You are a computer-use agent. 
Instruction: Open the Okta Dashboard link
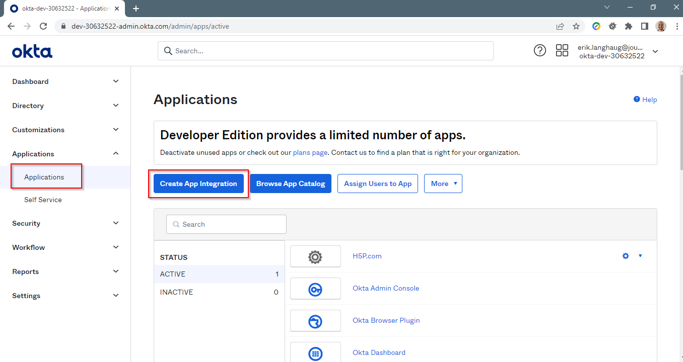pyautogui.click(x=379, y=352)
